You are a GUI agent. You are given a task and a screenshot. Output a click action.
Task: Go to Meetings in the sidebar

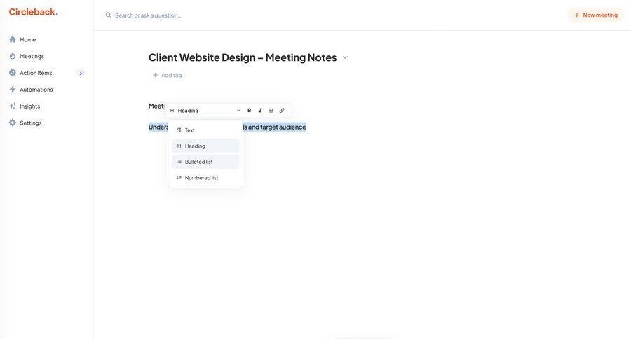(32, 56)
